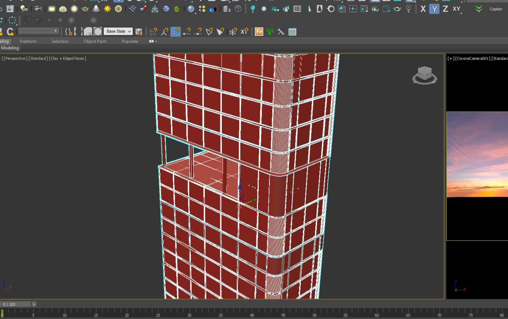Click the help question mark icon
This screenshot has height=319, width=508.
[238, 9]
